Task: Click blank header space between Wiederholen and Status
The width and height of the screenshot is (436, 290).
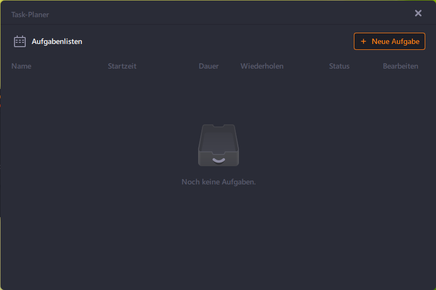Action: (x=306, y=66)
